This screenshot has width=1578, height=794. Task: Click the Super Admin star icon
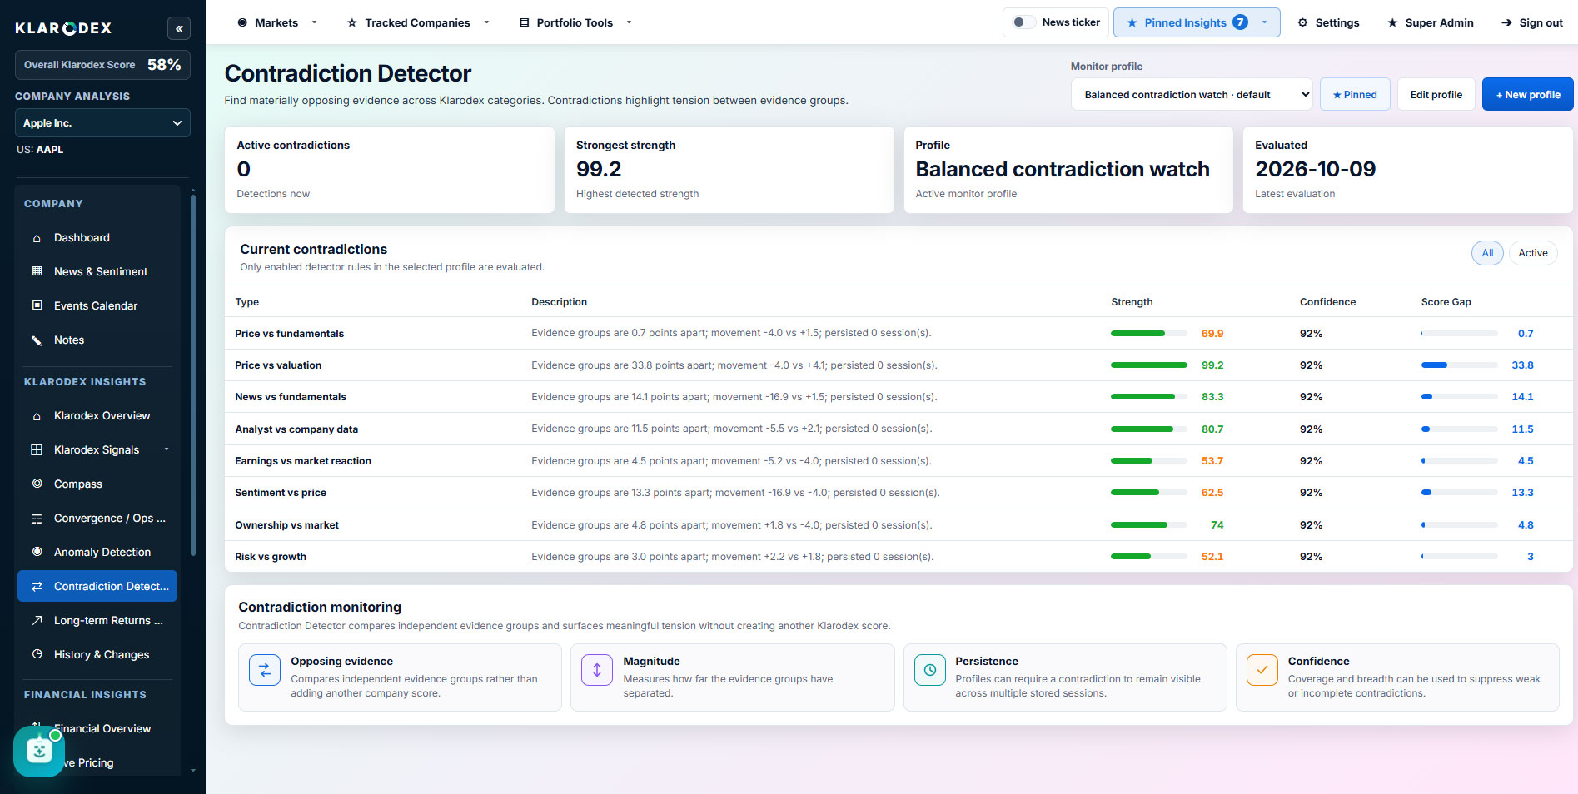pyautogui.click(x=1392, y=23)
